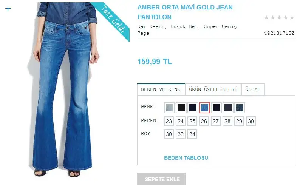Choose waist size 26
Viewport: 300px width, 185px height.
[204, 121]
